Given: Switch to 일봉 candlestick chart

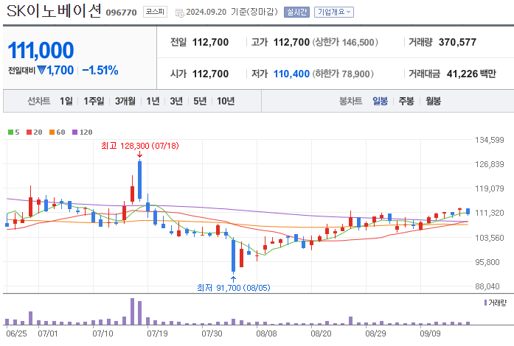Looking at the screenshot, I should tap(381, 101).
